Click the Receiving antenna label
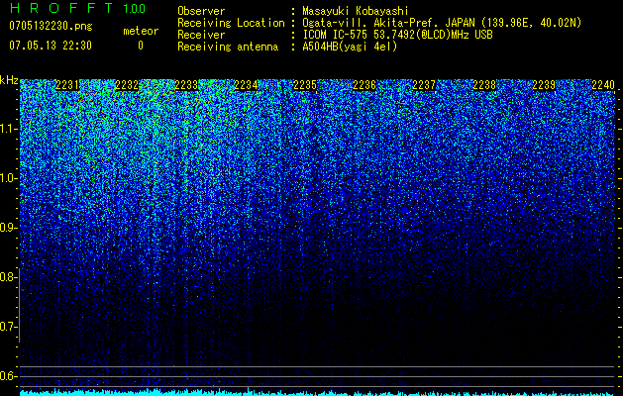 click(x=228, y=47)
